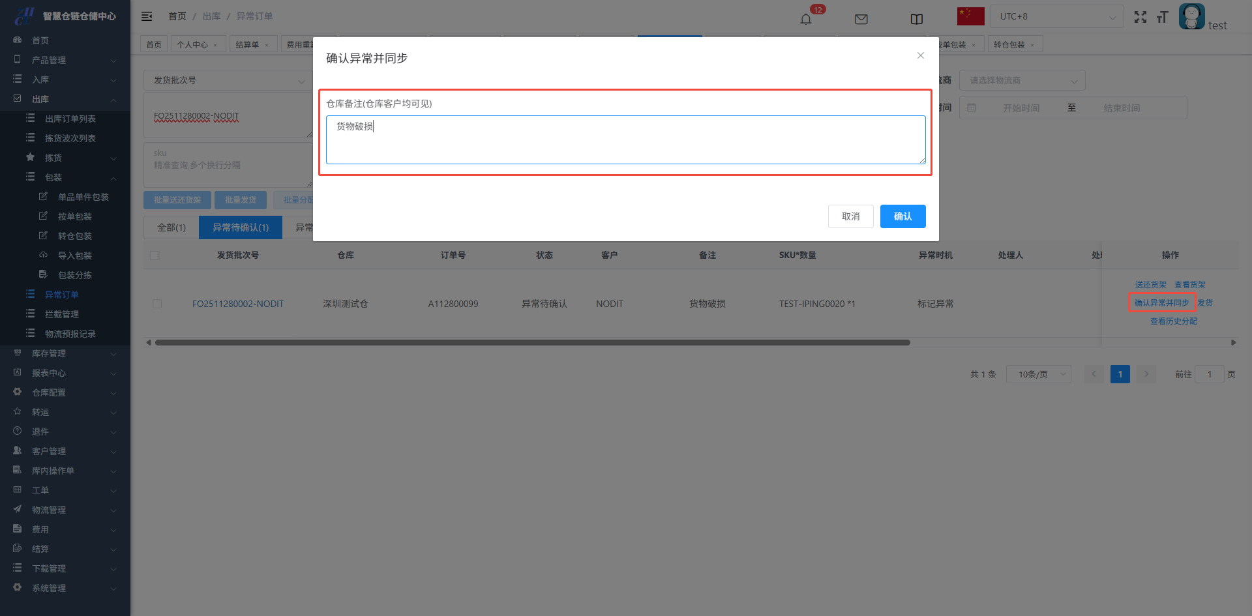This screenshot has width=1252, height=616.
Task: Click the book documentation icon
Action: [916, 19]
